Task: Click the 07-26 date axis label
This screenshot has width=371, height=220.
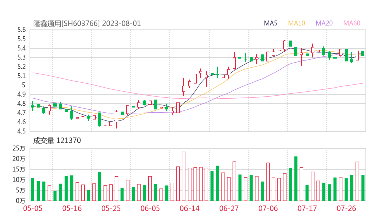Action: [x=346, y=208]
